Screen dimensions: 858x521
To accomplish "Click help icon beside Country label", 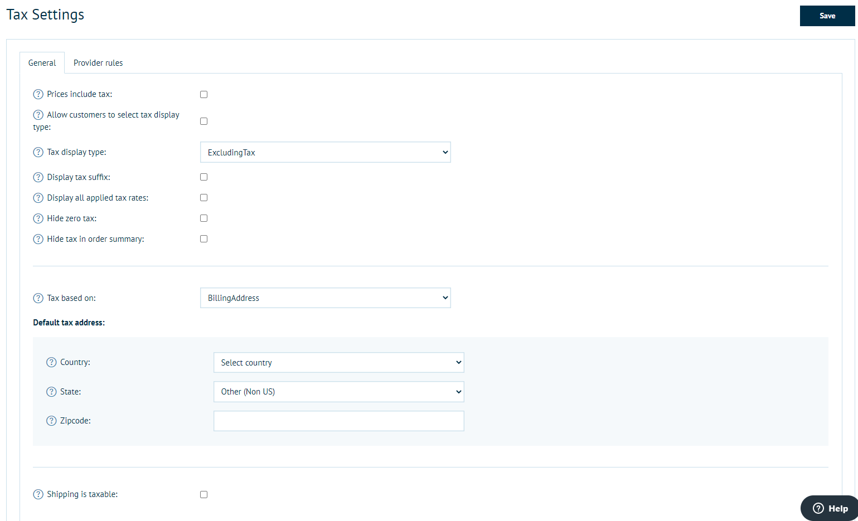I will coord(51,362).
